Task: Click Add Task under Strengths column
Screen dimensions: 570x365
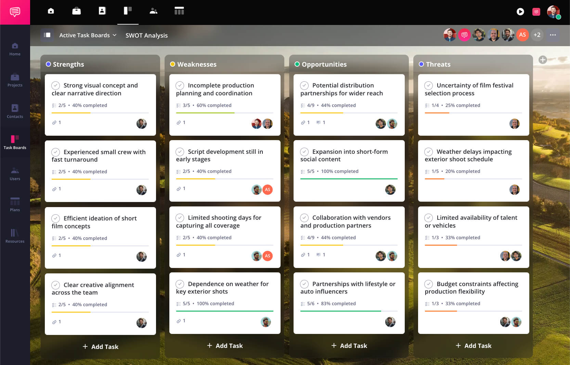Action: point(100,347)
